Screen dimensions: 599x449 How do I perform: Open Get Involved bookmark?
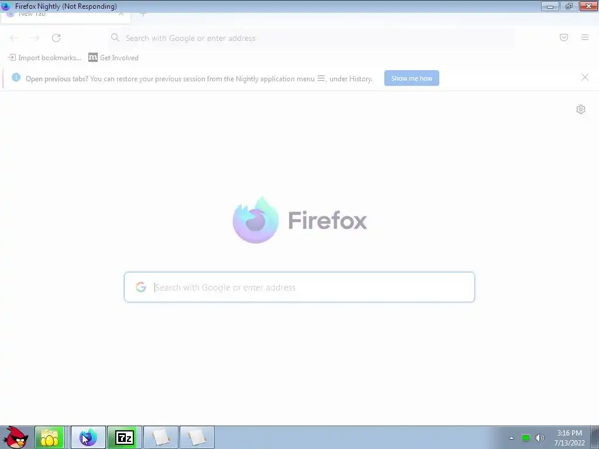point(113,58)
